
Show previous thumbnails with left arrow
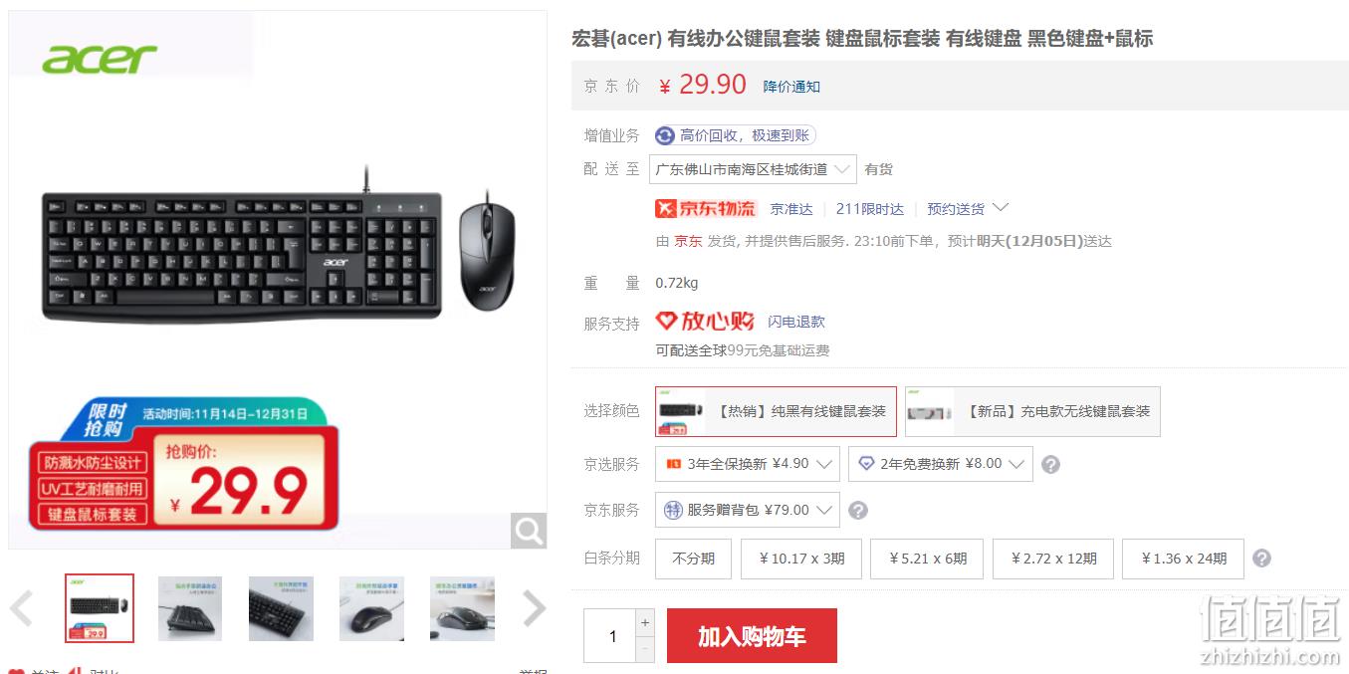pos(22,608)
